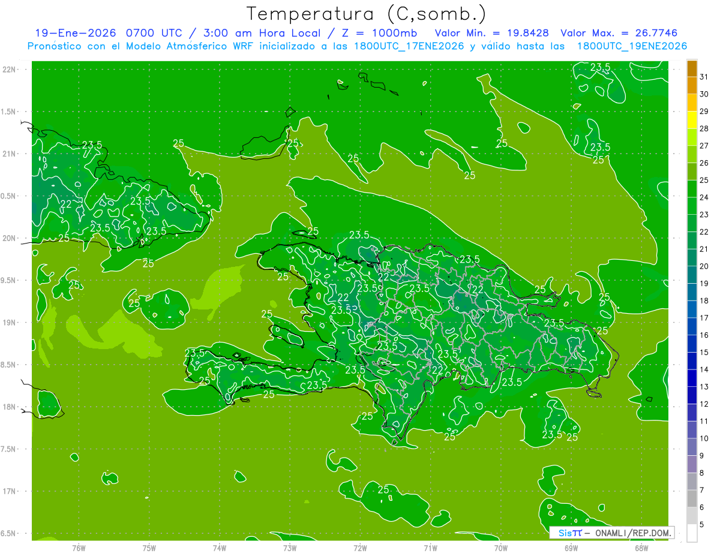The image size is (720, 556).
Task: Click the '1800UTC_19ENE2026' valid-until time
Action: coord(632,46)
